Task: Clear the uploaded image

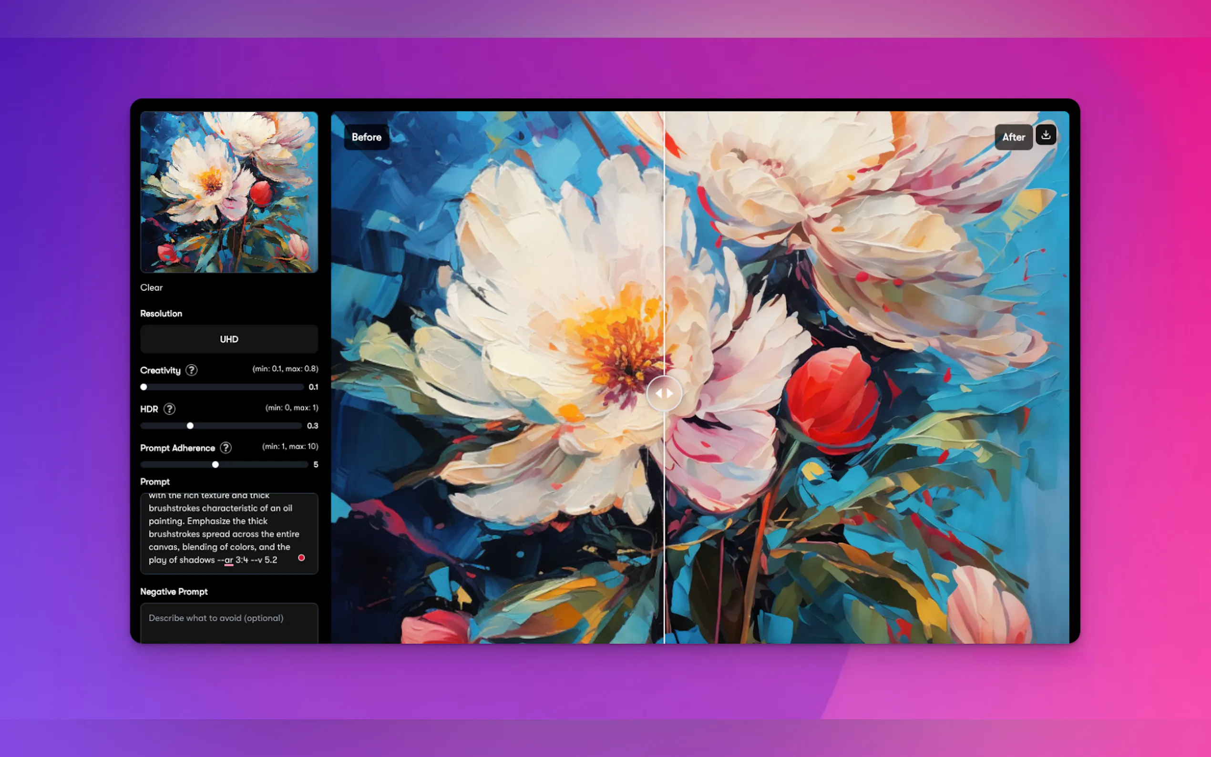Action: coord(151,287)
